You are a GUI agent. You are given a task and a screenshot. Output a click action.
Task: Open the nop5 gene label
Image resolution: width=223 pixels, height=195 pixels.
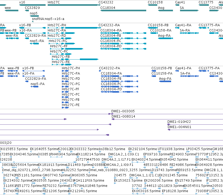[x=34, y=13]
